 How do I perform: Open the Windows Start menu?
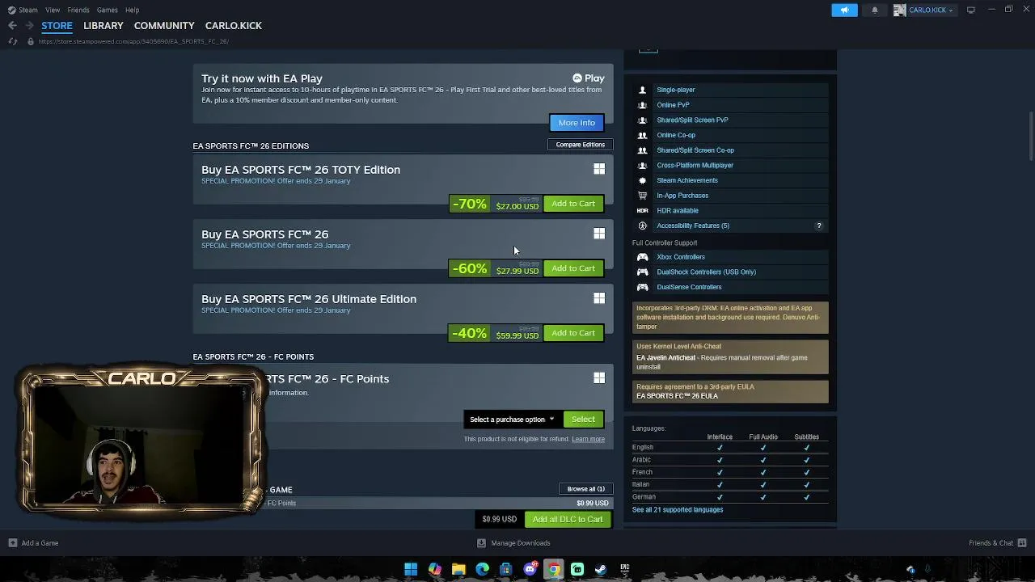pos(411,569)
